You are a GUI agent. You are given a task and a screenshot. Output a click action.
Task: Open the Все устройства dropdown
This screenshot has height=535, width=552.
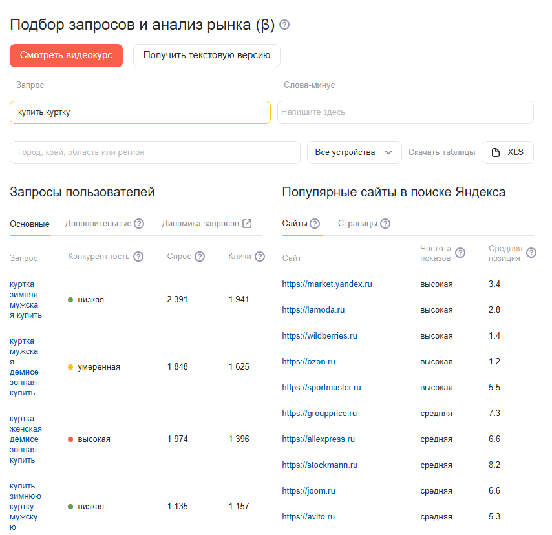354,152
